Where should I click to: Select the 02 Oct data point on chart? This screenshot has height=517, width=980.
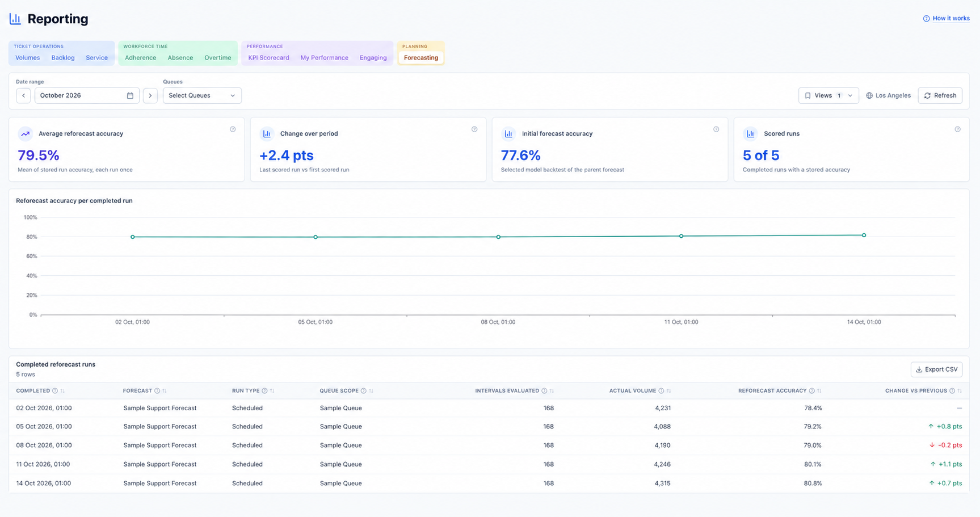pos(133,237)
